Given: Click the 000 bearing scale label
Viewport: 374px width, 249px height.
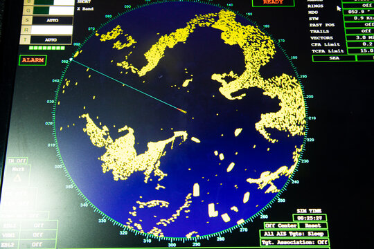Looking at the screenshot, I should 58,167.
